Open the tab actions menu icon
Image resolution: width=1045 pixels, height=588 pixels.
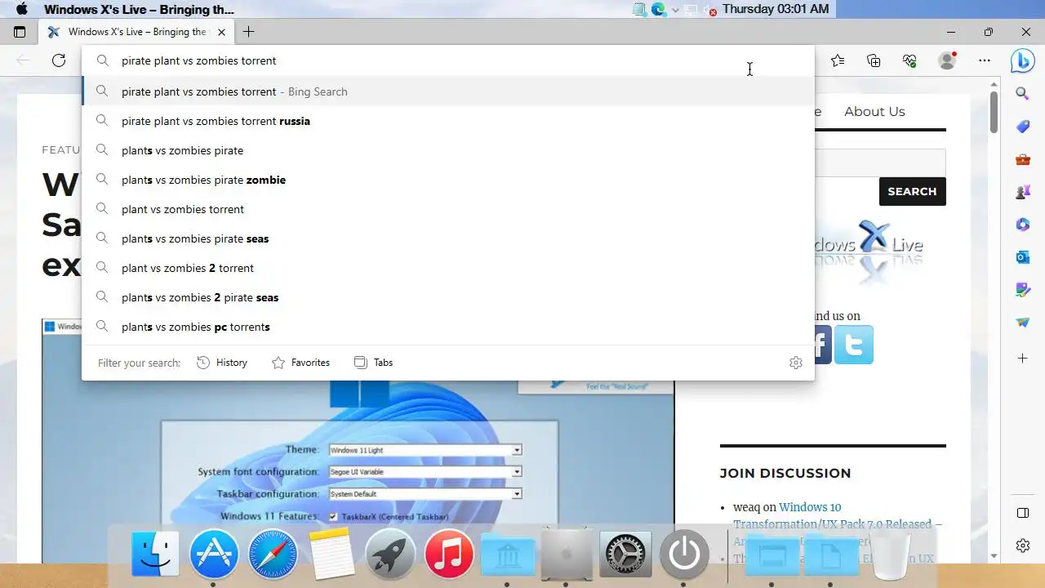click(x=20, y=32)
